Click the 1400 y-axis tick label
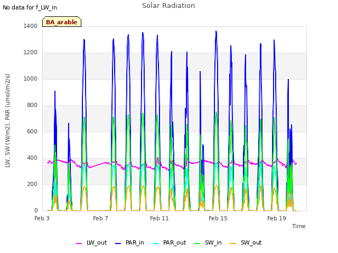Screen dimensions: 338x253 click(31, 26)
